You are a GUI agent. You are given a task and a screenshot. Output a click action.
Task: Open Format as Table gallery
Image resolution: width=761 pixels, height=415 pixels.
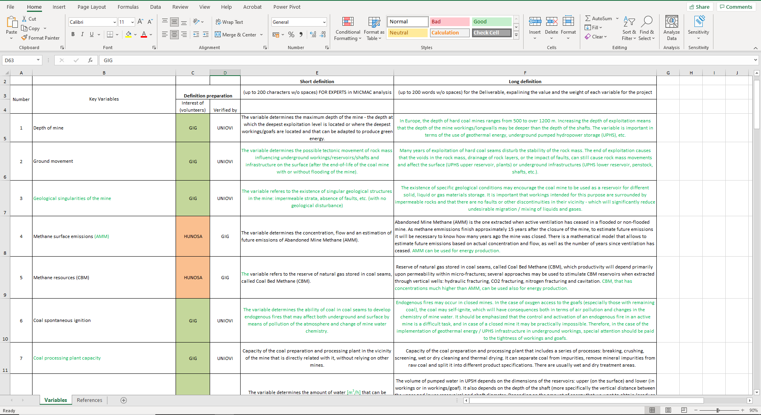(374, 29)
